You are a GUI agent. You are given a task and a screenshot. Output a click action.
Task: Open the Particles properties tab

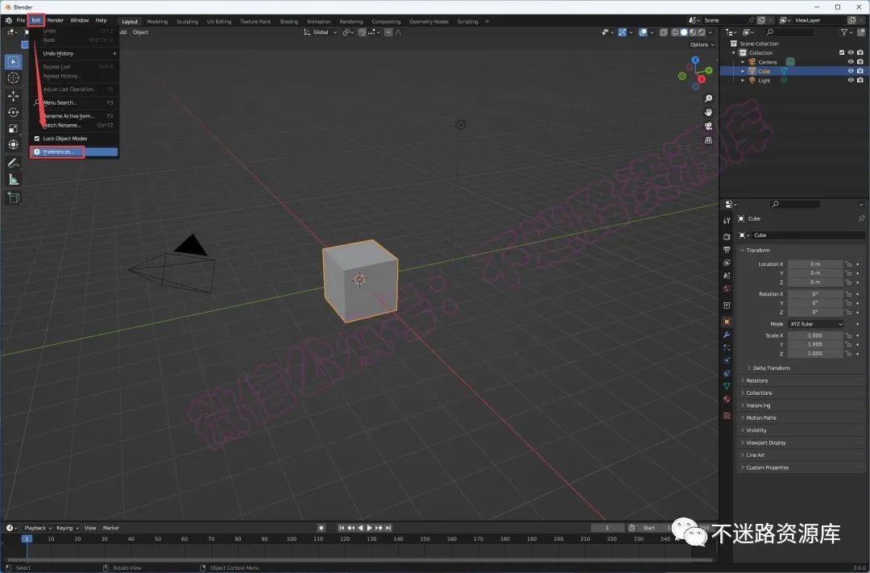coord(727,347)
